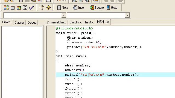Click the Compile & Run icon
The height and width of the screenshot is (98, 175).
pyautogui.click(x=19, y=8)
